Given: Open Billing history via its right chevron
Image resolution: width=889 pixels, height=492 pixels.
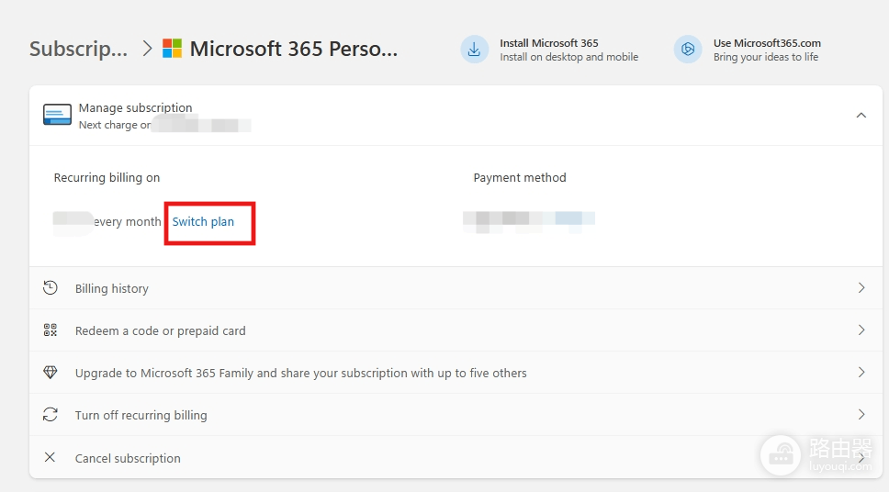Looking at the screenshot, I should [x=861, y=288].
